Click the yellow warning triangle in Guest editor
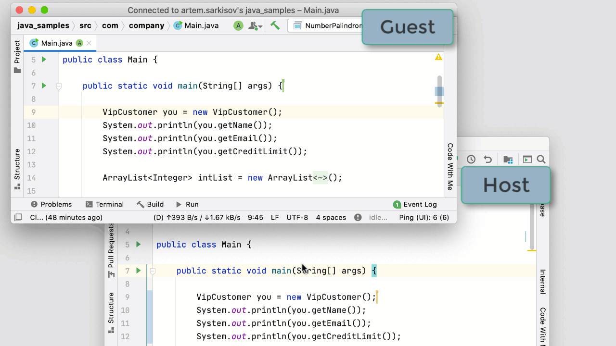The image size is (616, 346). pos(438,57)
